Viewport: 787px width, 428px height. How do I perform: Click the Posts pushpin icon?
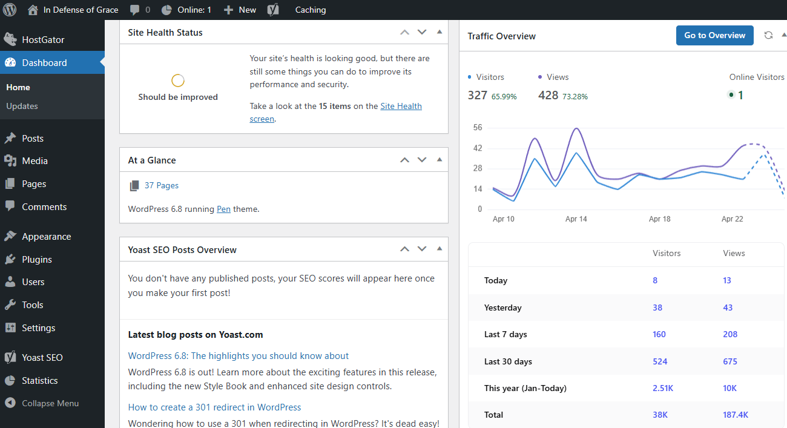click(10, 139)
